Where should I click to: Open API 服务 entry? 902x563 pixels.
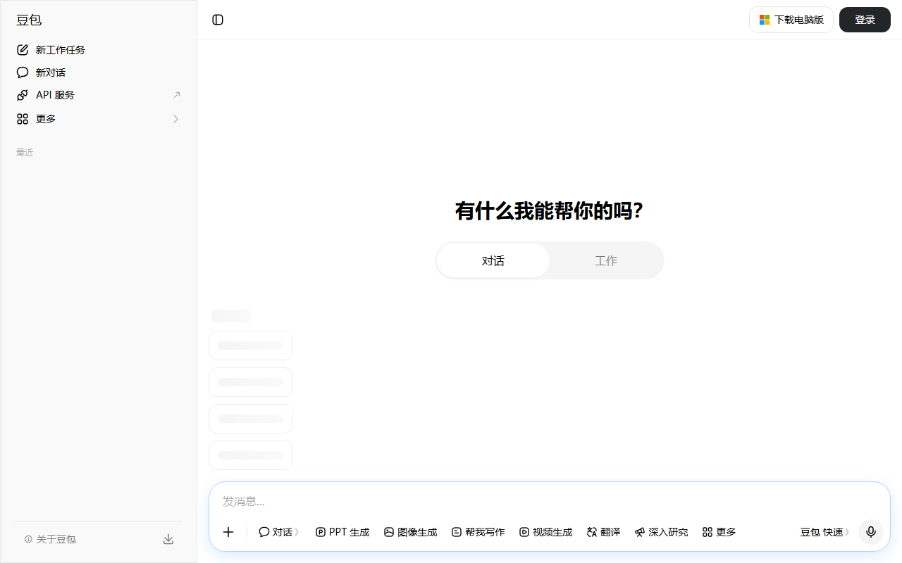(99, 95)
